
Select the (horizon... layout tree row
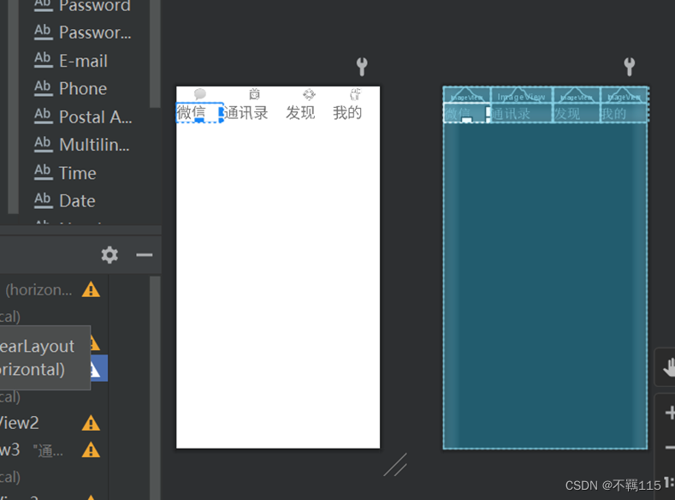[x=54, y=290]
